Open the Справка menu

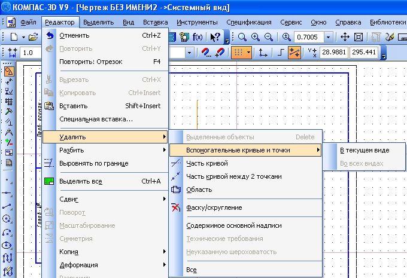(x=348, y=23)
